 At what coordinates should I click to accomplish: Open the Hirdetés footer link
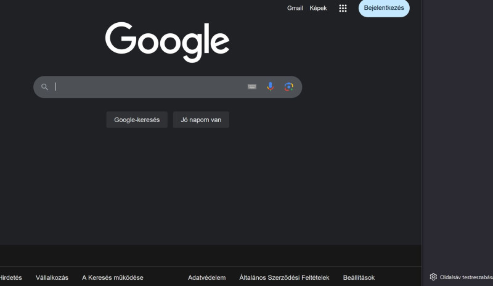10,277
